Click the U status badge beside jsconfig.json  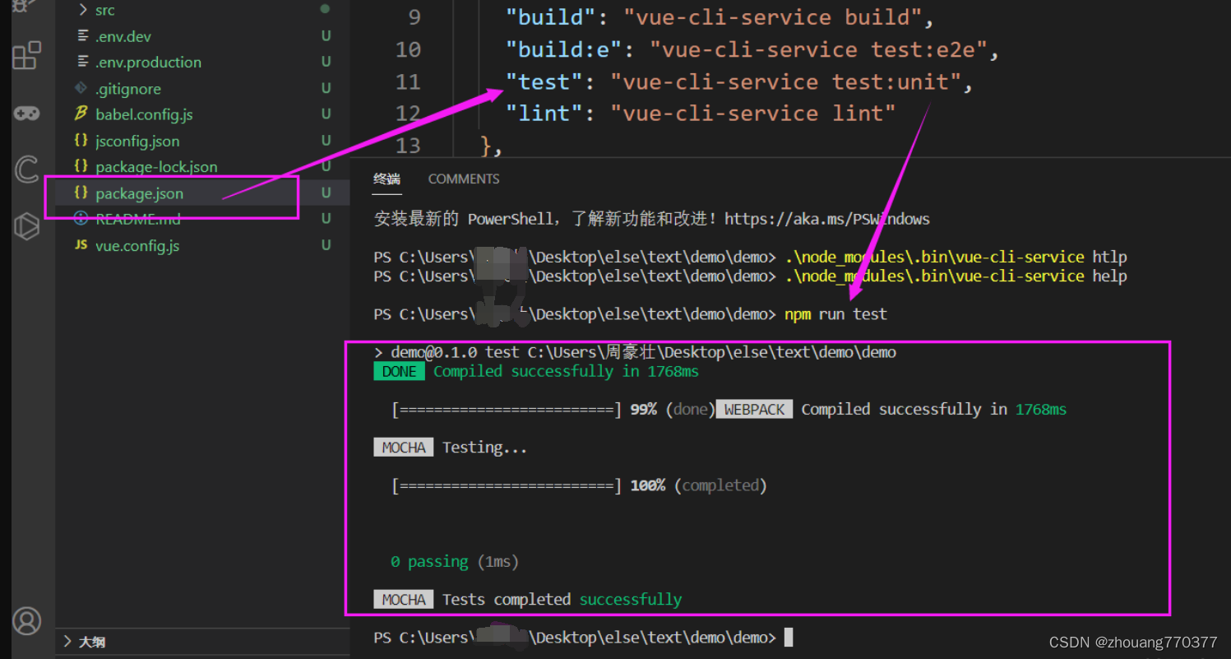[x=326, y=141]
